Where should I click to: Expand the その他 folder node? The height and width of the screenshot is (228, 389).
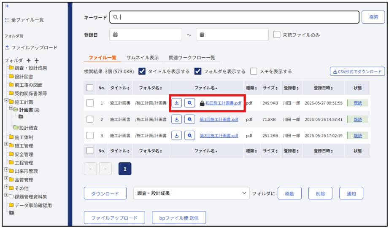pos(6,187)
